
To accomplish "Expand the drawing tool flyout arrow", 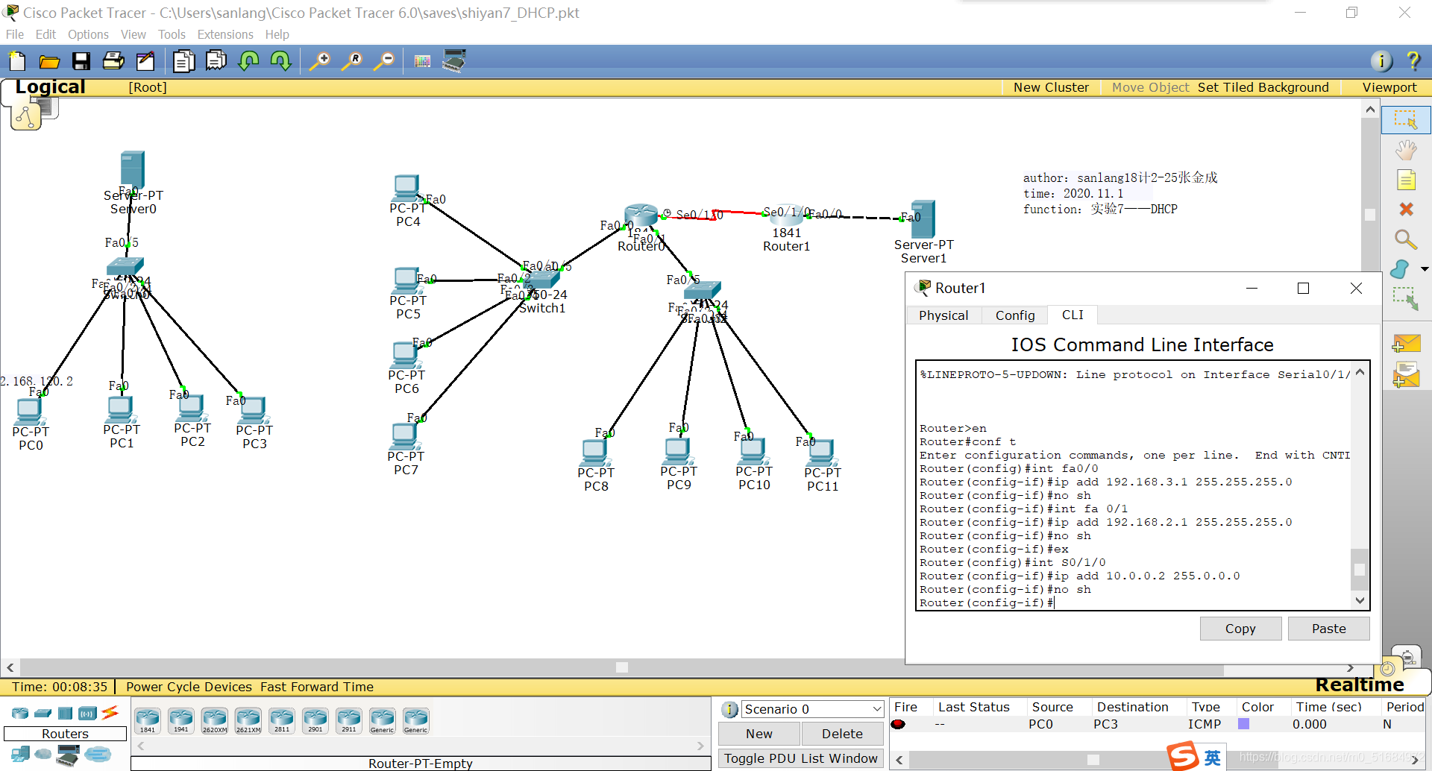I will tap(1425, 269).
